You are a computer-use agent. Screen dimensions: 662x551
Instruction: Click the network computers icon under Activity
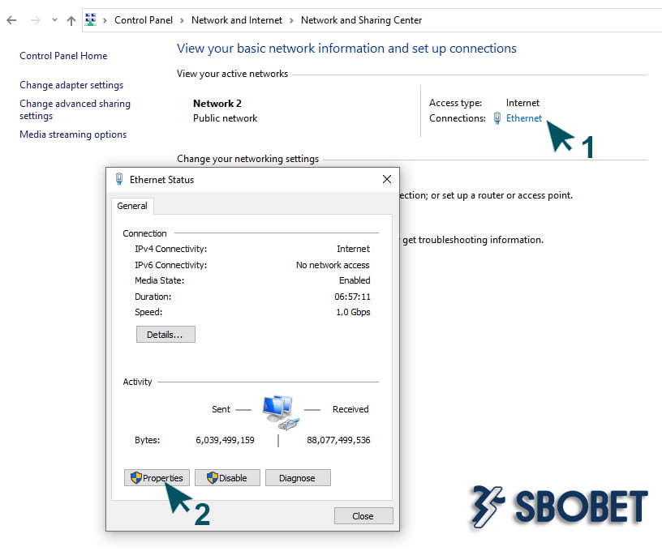pos(278,412)
